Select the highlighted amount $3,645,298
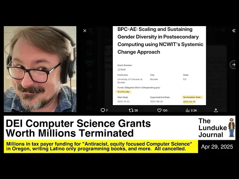Image resolution: width=239 pixels, height=179 pixels. pyautogui.click(x=123, y=92)
